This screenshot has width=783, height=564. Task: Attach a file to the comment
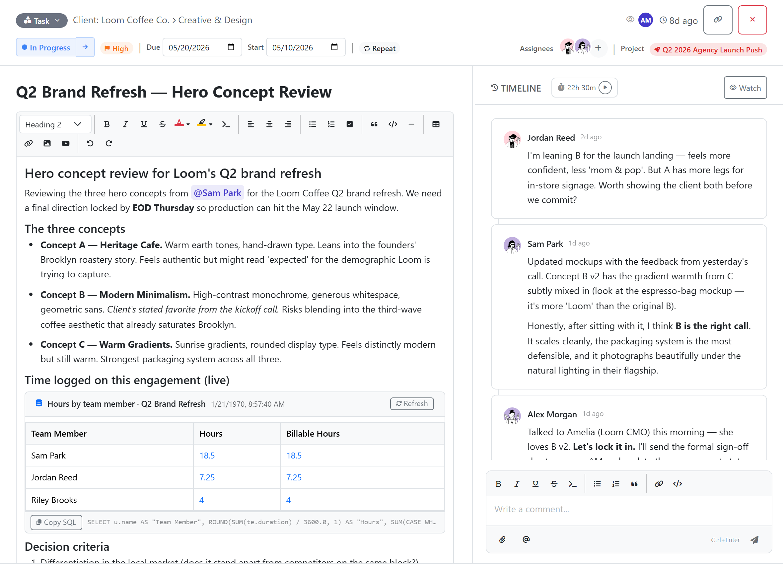tap(502, 539)
